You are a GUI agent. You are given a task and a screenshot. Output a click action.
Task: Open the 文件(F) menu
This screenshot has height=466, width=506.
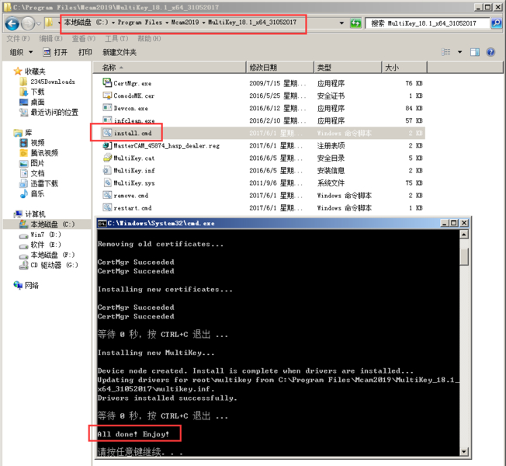tap(18, 38)
